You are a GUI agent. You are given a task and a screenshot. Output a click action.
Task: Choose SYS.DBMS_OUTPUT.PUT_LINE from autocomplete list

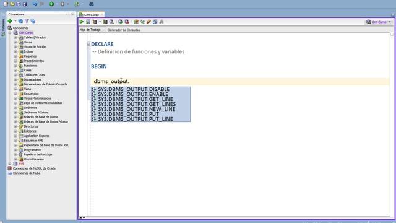(x=140, y=119)
